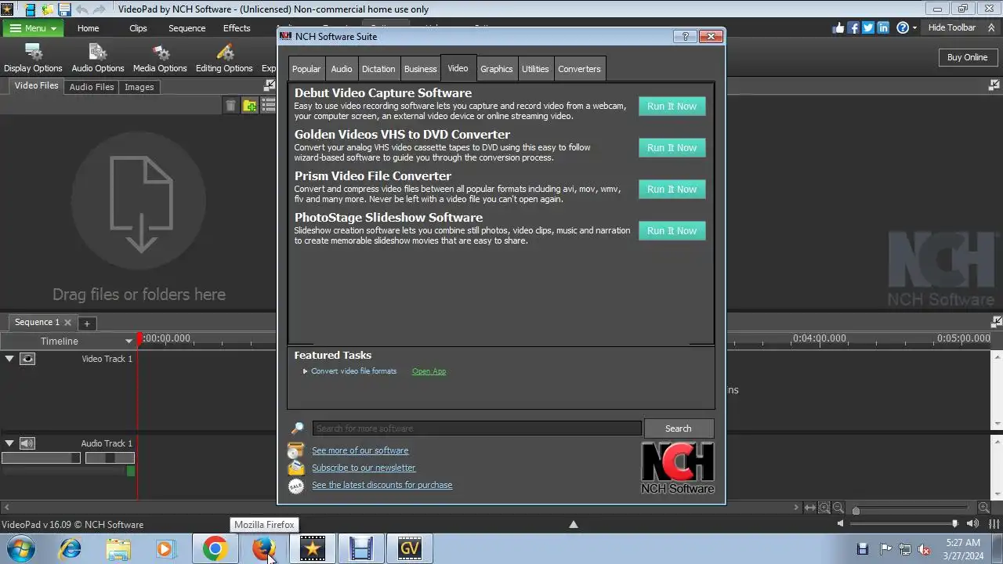Collapse Video Track 1 with the triangle

tap(9, 359)
